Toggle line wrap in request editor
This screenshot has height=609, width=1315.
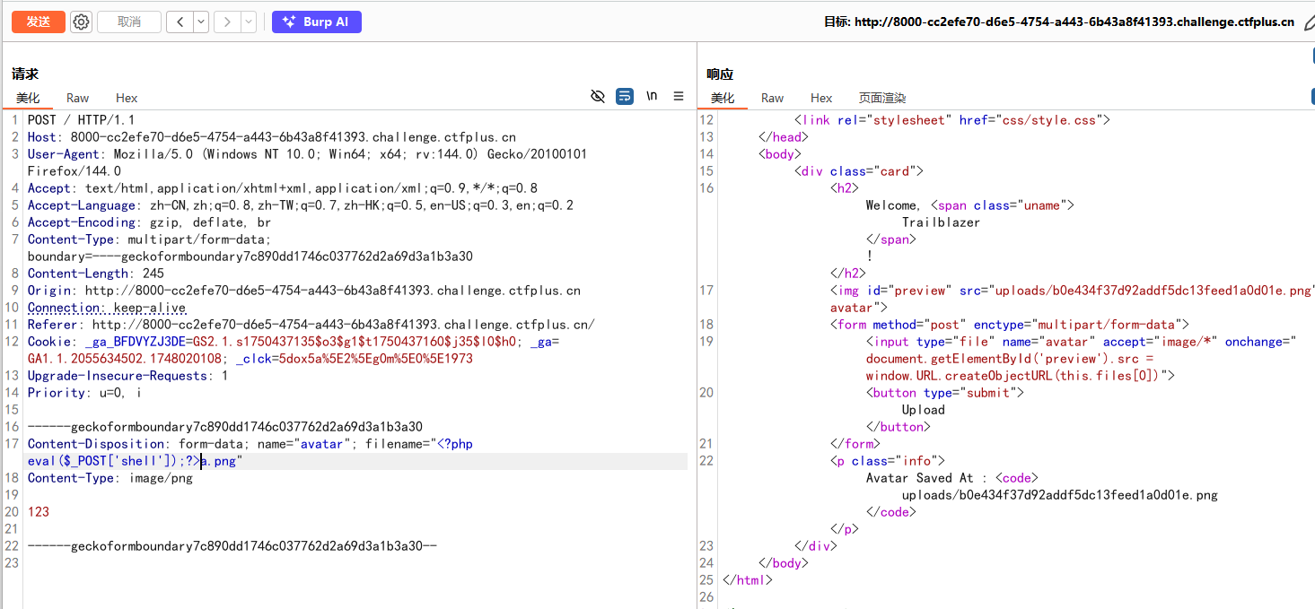pyautogui.click(x=625, y=96)
